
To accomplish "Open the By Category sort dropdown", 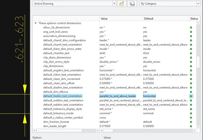I will click(x=198, y=4).
